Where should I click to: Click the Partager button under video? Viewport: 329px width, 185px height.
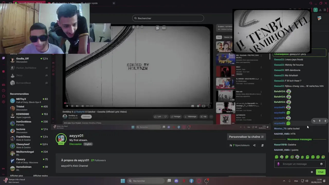(176, 117)
